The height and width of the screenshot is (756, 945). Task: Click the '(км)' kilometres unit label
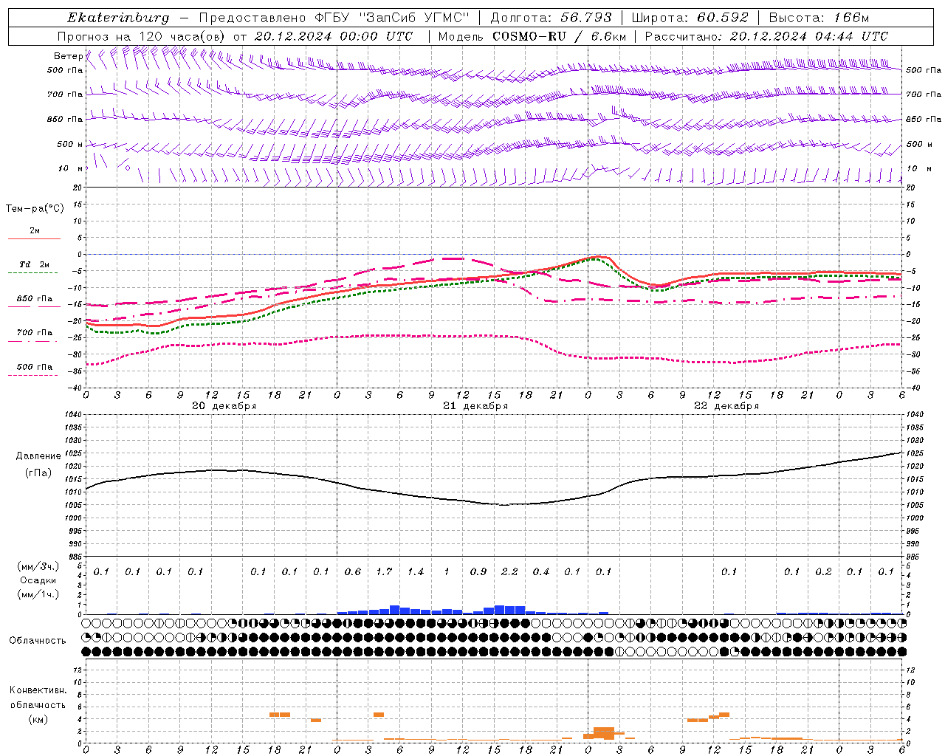coord(38,719)
